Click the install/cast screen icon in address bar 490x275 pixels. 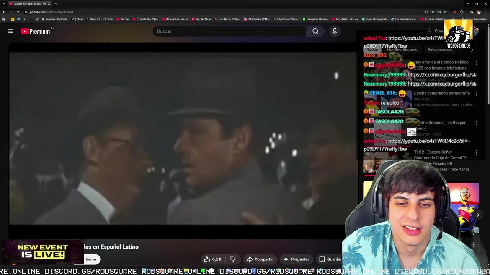click(426, 12)
